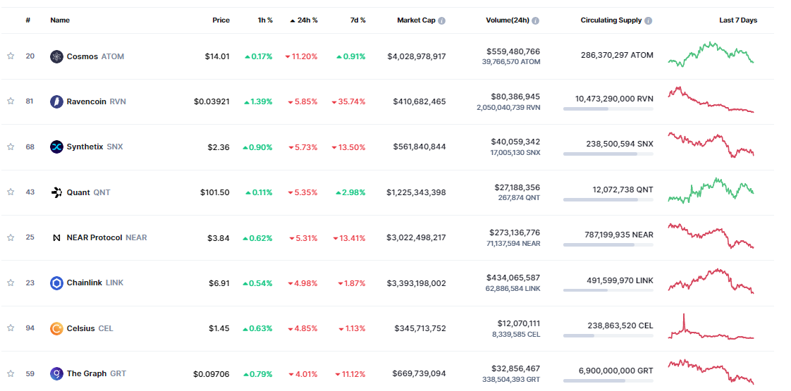Click the Chainlink logo icon
The width and height of the screenshot is (791, 391).
[56, 283]
